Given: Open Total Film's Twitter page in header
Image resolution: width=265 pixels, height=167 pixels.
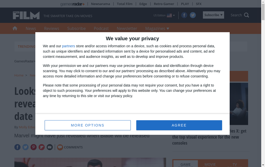Looking at the screenshot, I should [x=193, y=15].
